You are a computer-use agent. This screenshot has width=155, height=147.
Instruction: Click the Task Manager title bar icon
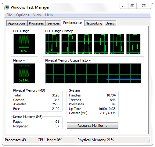tap(7, 7)
